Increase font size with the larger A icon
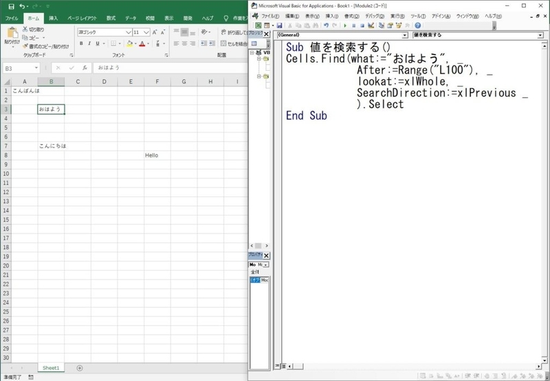This screenshot has height=381, width=550. click(x=155, y=32)
